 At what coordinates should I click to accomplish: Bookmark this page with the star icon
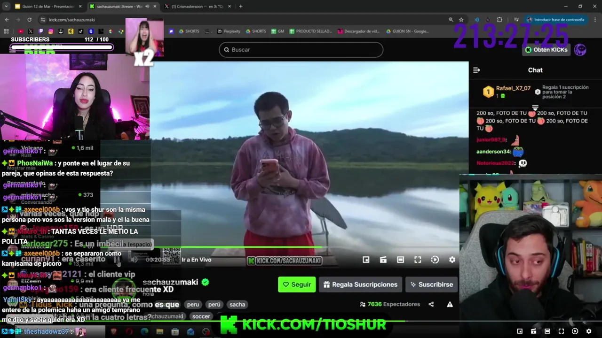[x=461, y=20]
